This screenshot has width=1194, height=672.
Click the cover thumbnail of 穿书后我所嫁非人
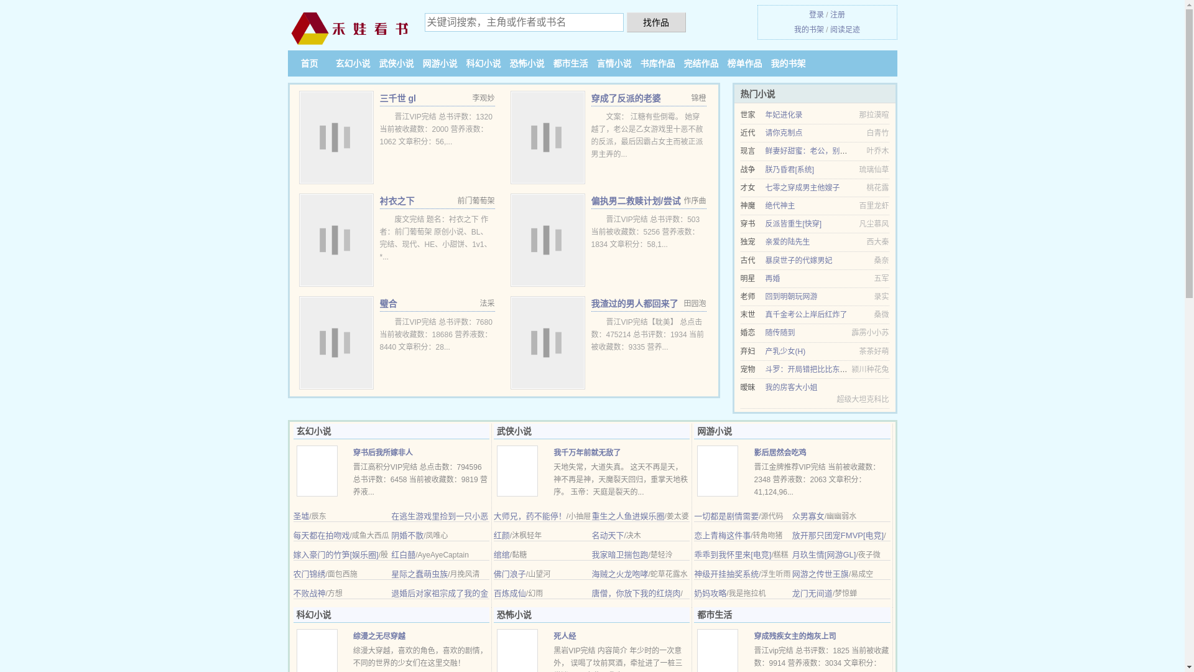317,471
